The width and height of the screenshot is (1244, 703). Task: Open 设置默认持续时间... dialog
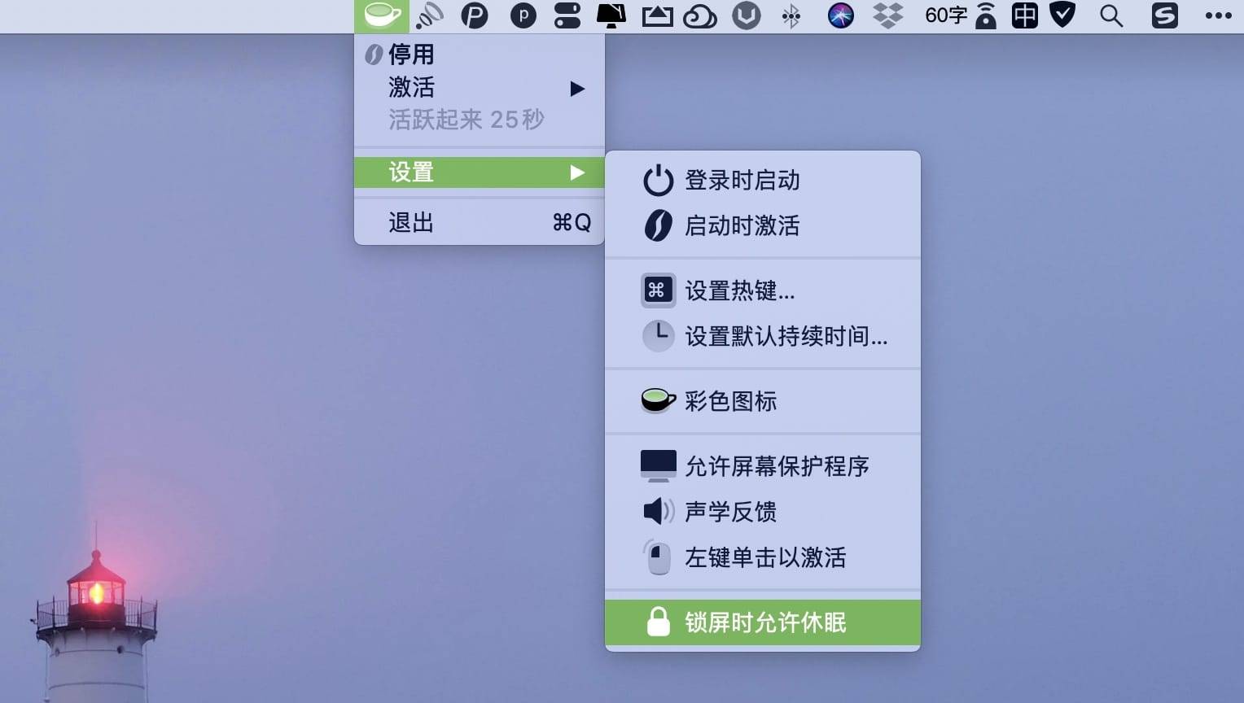[x=786, y=336]
